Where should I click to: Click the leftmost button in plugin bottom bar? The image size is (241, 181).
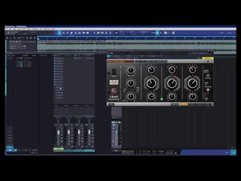click(111, 104)
